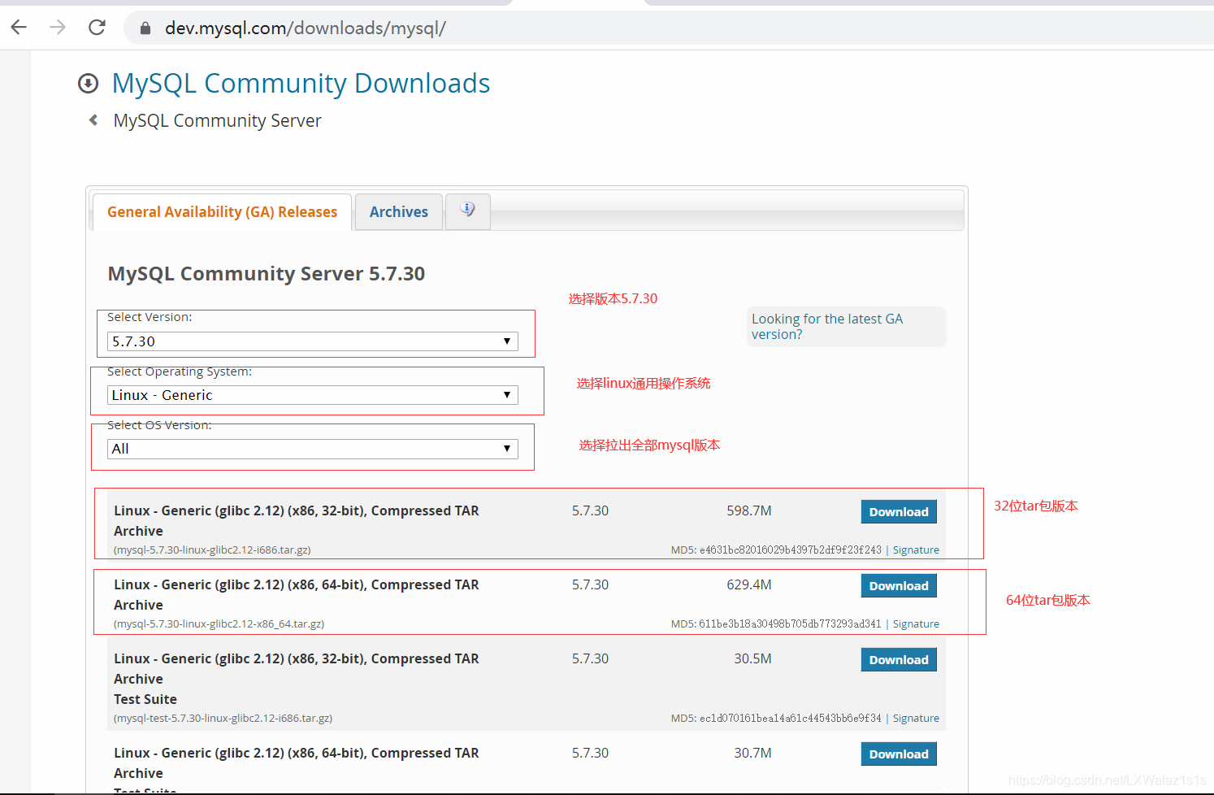Open Signature link for mysql-test i686 package
The width and height of the screenshot is (1214, 795).
click(x=916, y=719)
